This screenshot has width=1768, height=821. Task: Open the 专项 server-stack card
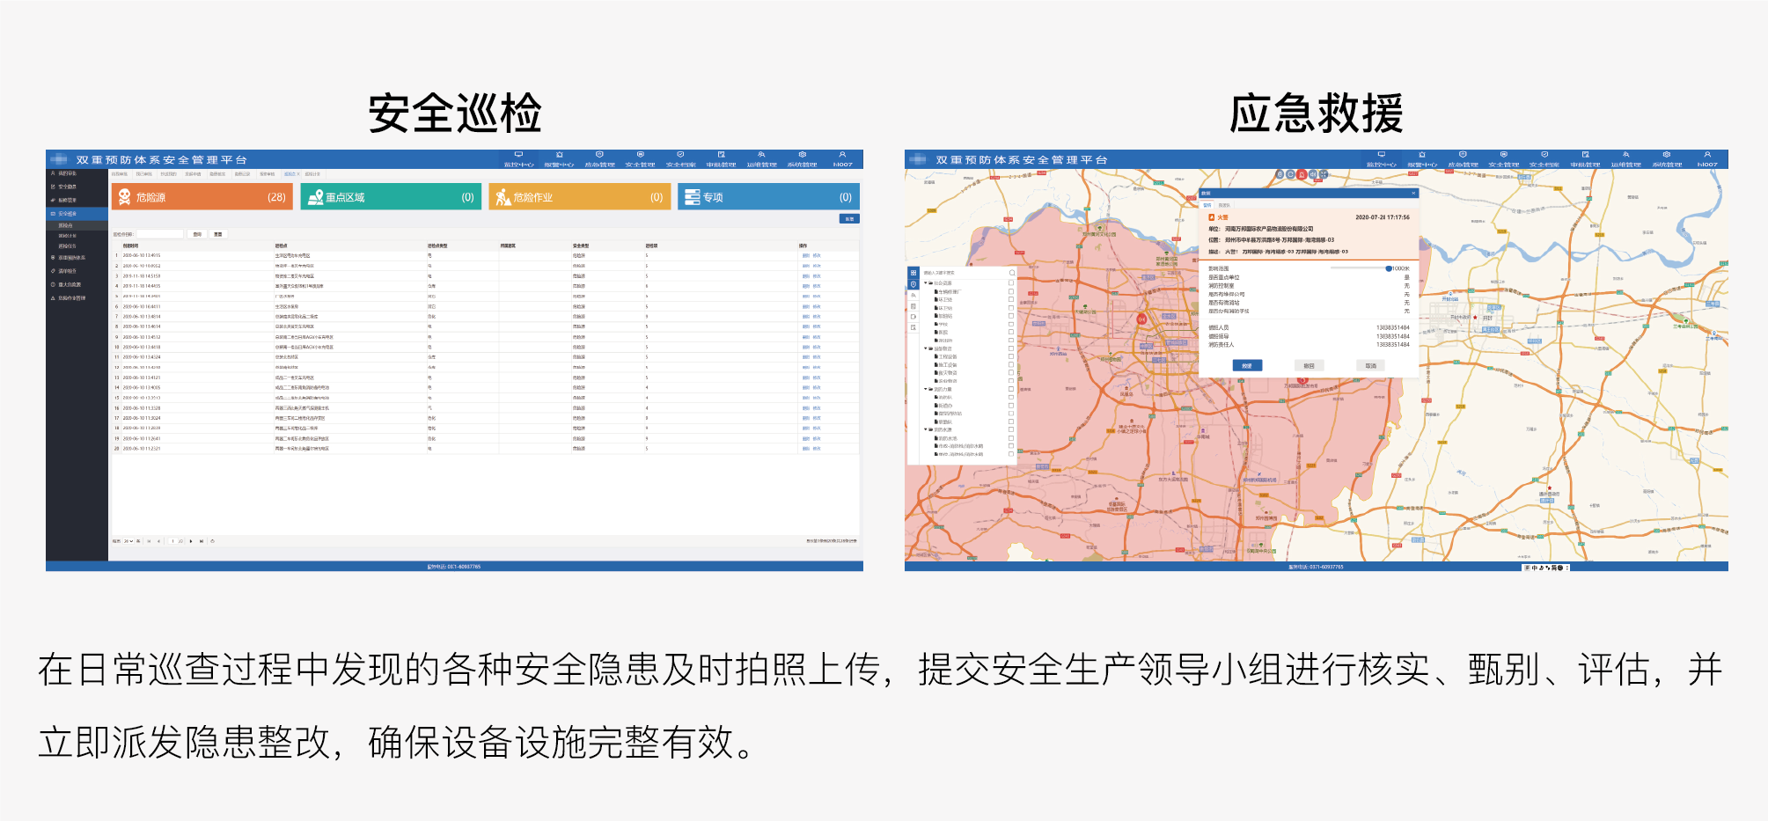[768, 196]
